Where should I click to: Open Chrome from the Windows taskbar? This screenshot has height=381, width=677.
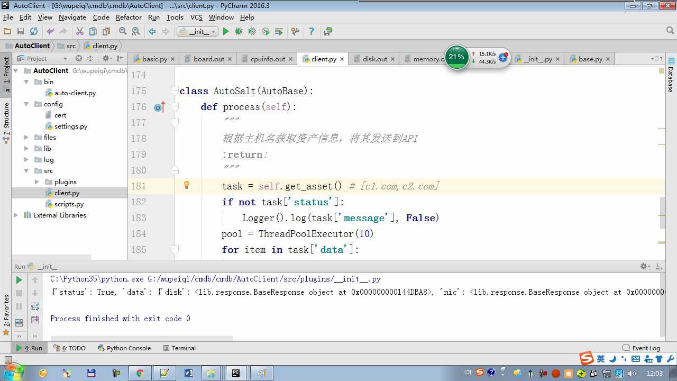140,373
